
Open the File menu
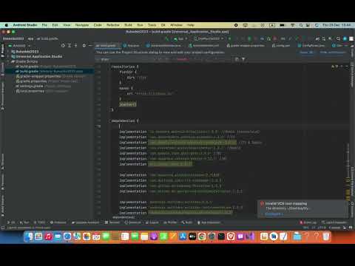[44, 25]
